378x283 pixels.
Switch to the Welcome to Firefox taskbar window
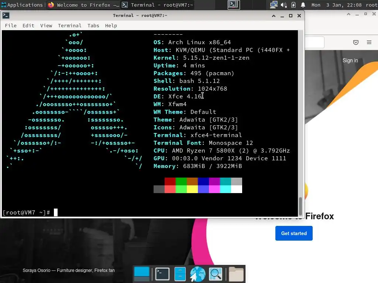tap(83, 5)
